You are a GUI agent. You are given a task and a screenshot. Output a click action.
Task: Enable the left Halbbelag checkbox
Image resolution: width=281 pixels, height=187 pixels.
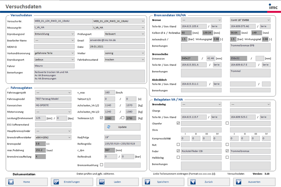pyautogui.click(x=178, y=158)
